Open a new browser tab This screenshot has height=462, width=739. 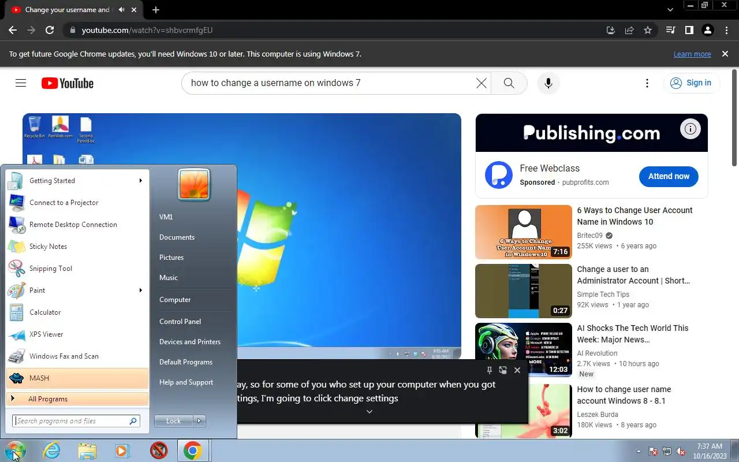155,10
